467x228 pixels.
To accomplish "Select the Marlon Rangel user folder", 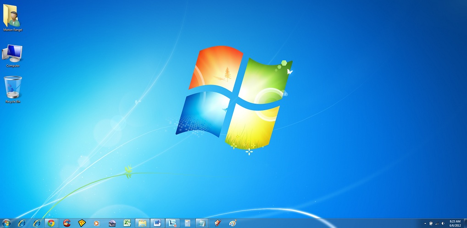I will tap(12, 18).
